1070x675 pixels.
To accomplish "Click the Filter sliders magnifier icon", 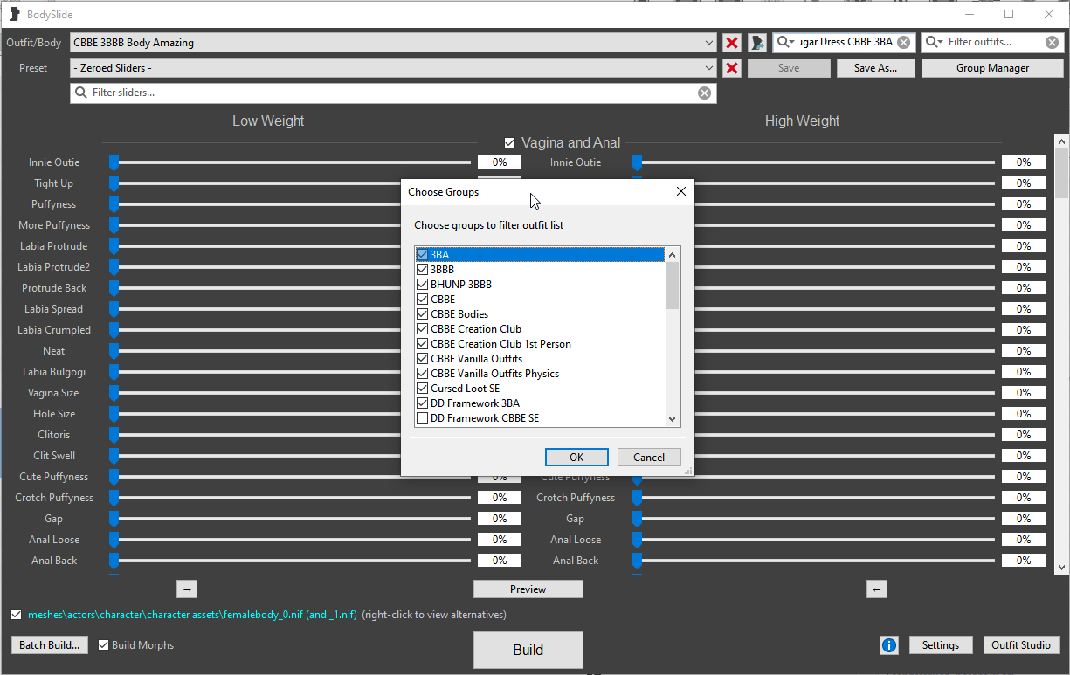I will click(82, 93).
